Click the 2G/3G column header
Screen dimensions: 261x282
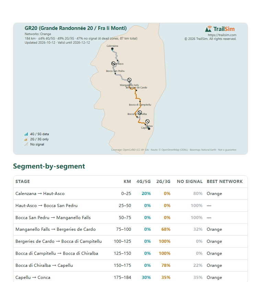point(163,182)
